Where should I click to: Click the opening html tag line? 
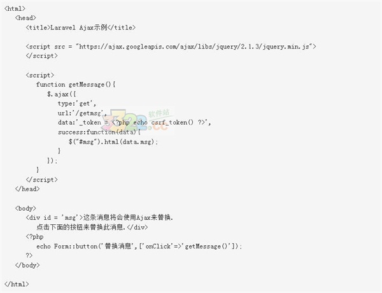(x=15, y=8)
